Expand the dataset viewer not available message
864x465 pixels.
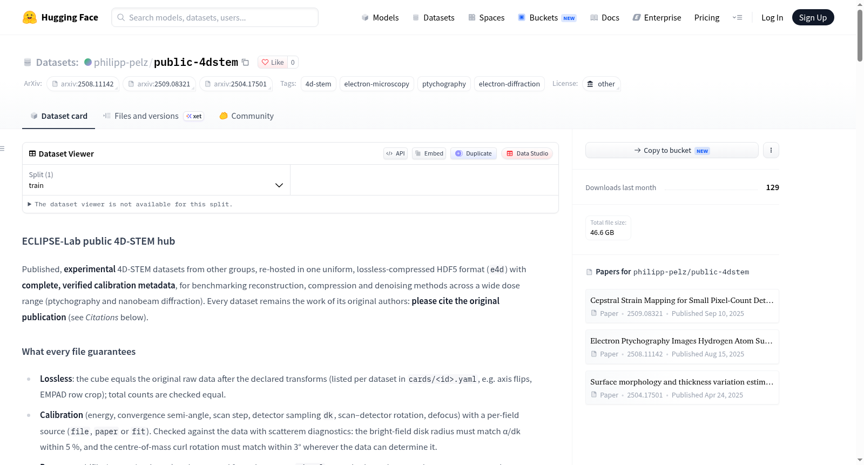(x=130, y=204)
